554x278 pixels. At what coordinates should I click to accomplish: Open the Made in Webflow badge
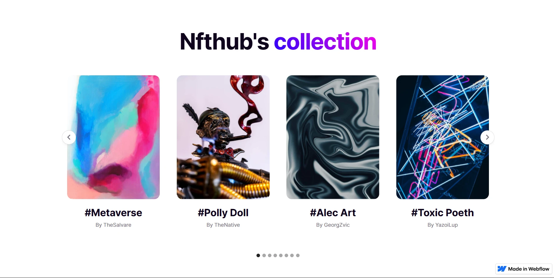tap(524, 269)
